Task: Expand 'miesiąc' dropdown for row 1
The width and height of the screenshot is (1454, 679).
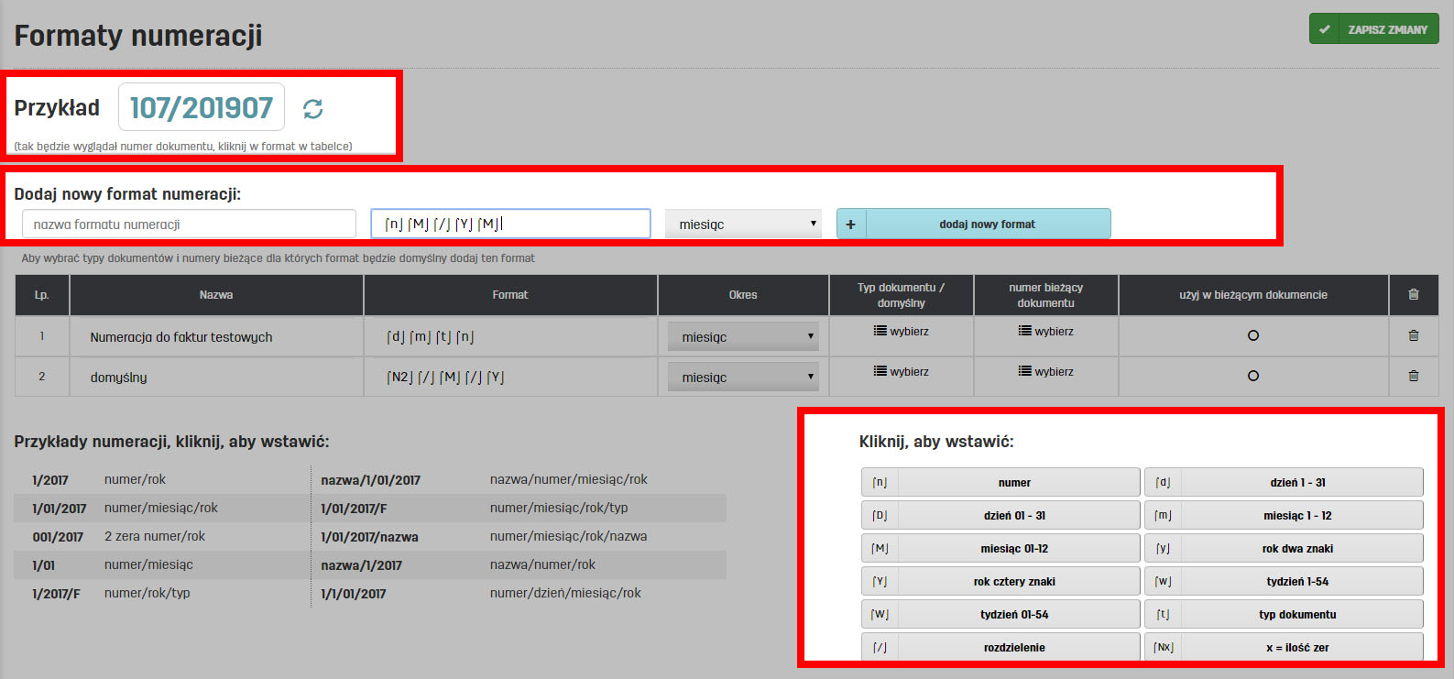Action: (743, 337)
